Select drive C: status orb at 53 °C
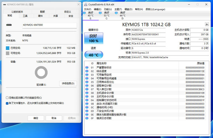 click(x=100, y=13)
